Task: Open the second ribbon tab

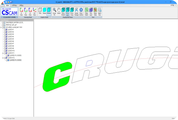Action: pyautogui.click(x=14, y=5)
